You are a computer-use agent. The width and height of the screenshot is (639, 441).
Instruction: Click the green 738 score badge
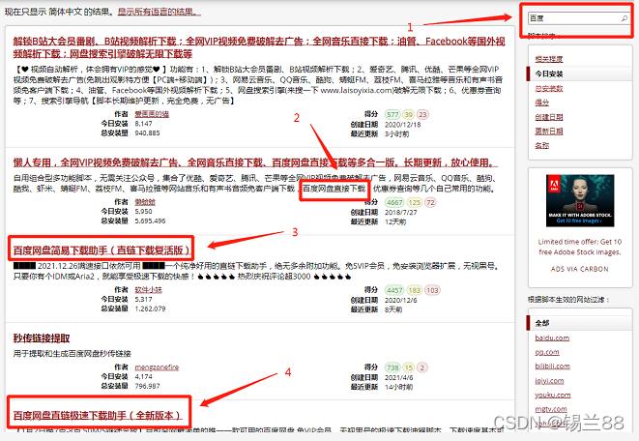click(392, 367)
